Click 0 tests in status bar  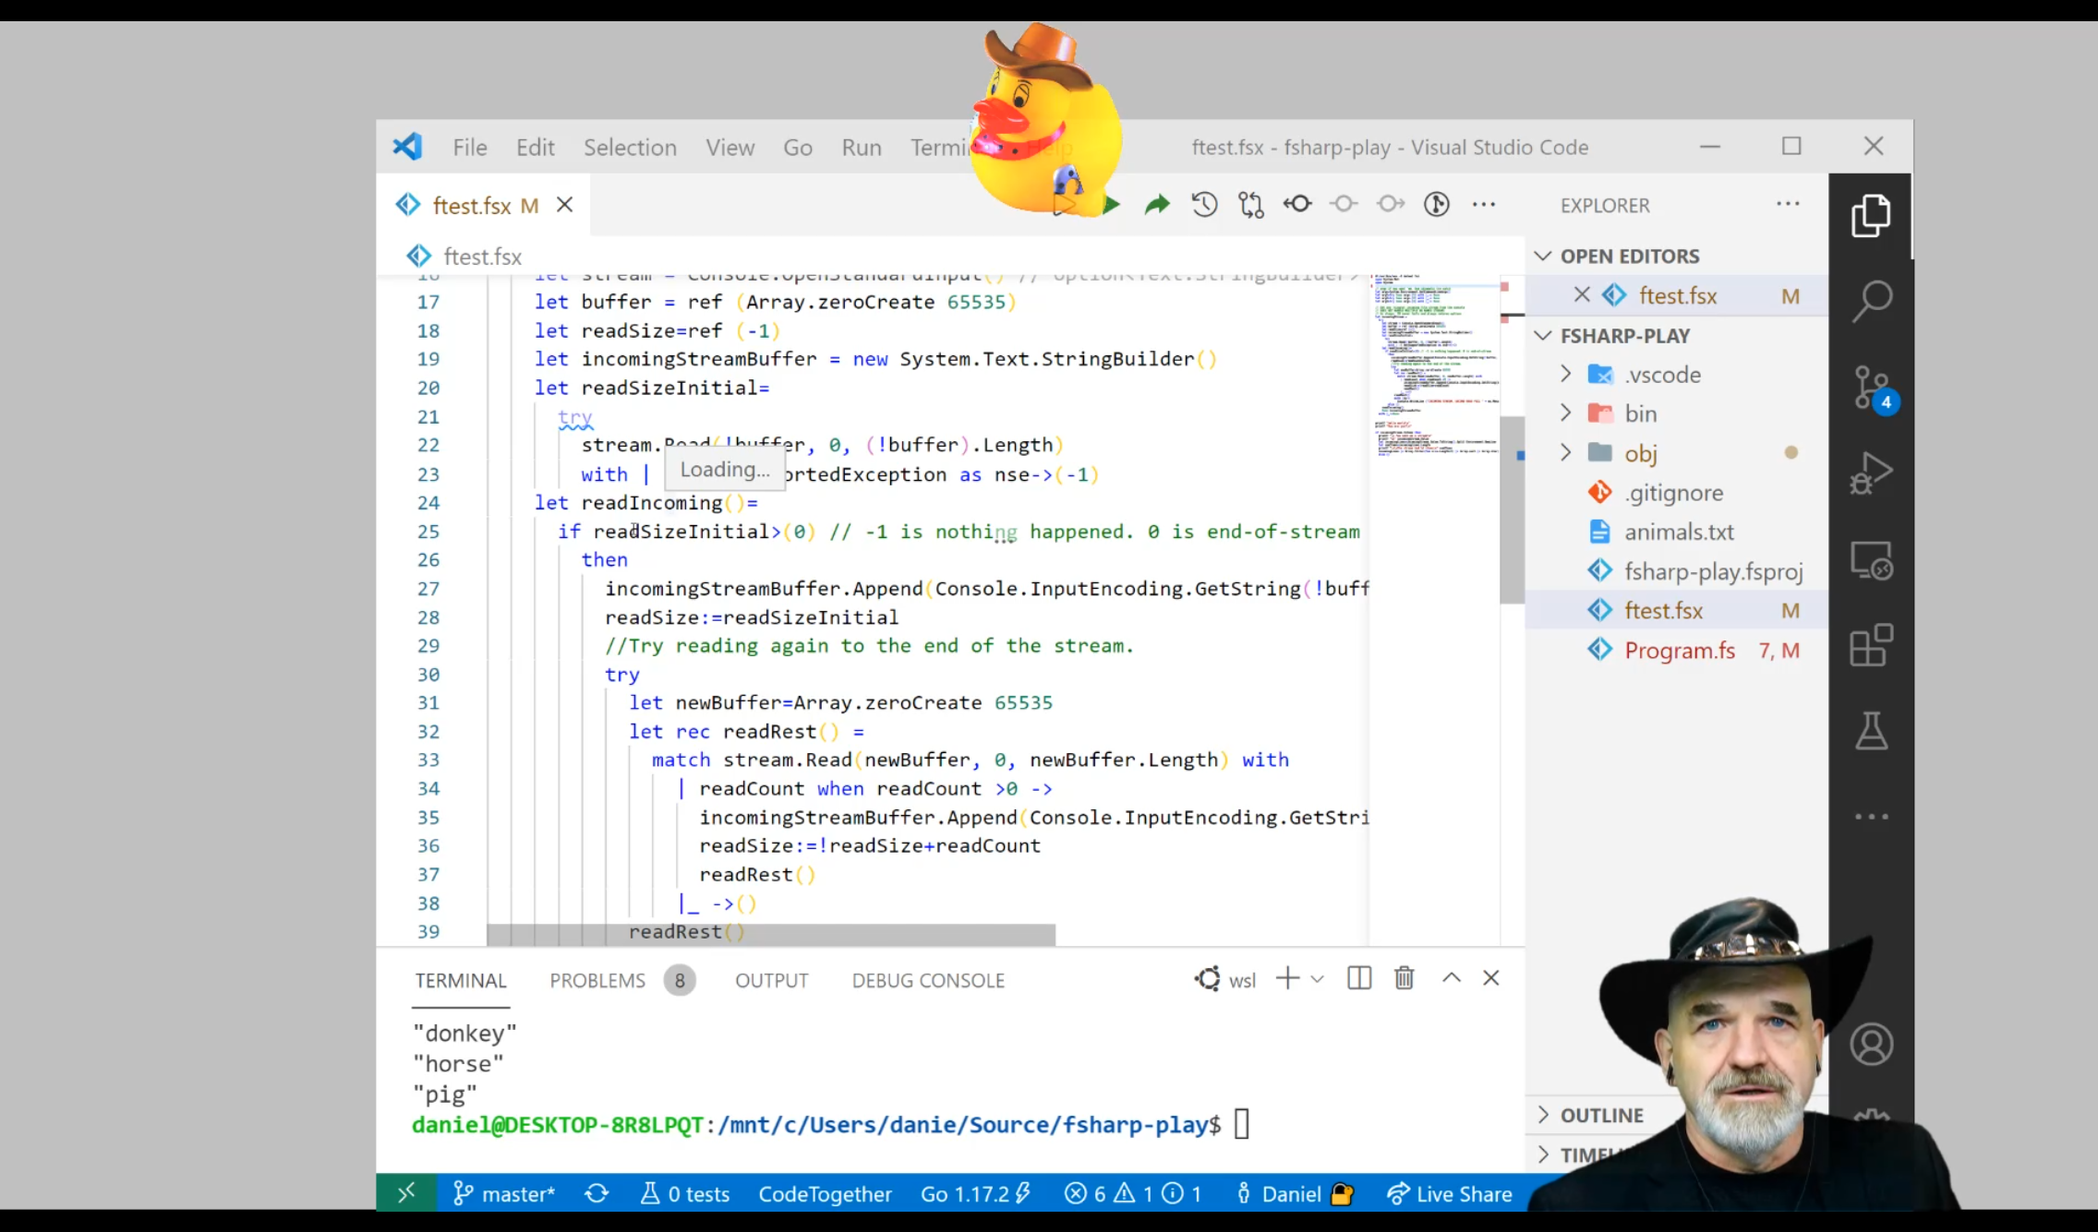(684, 1193)
